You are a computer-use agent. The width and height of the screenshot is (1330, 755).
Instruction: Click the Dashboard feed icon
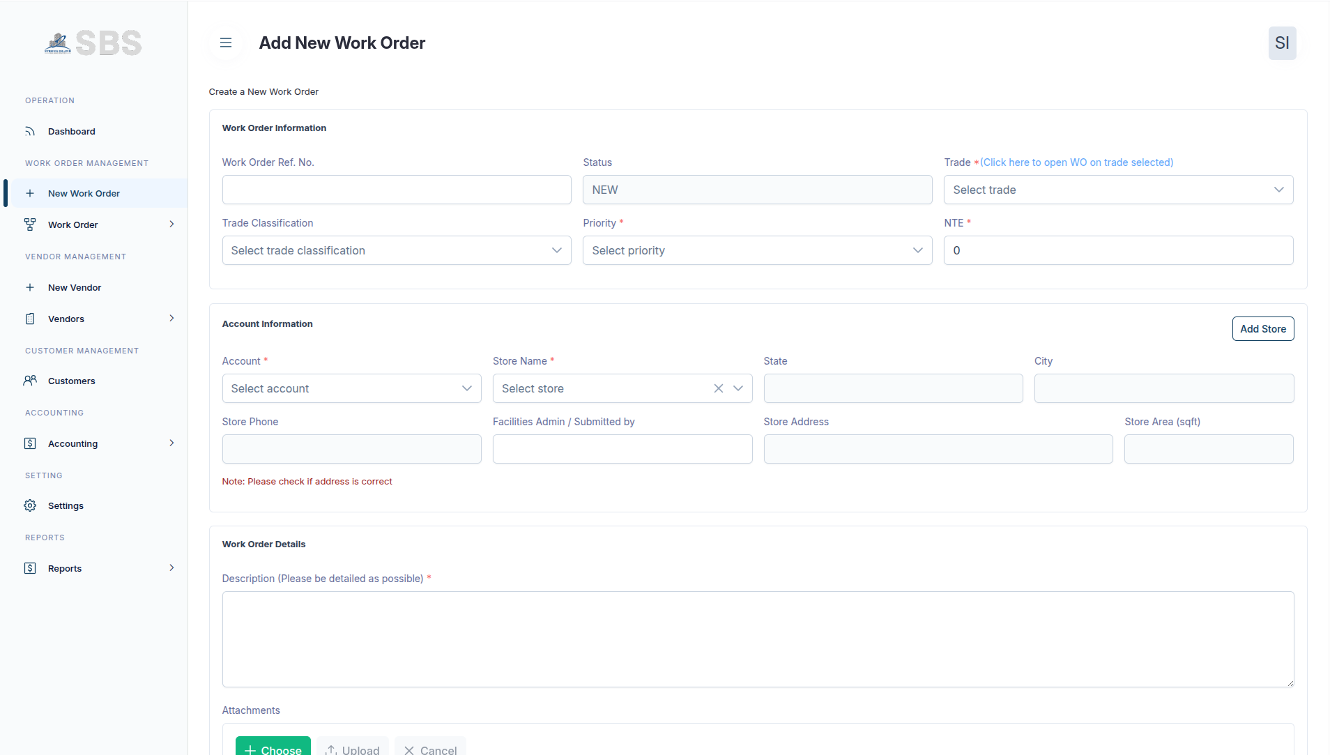[x=30, y=131]
